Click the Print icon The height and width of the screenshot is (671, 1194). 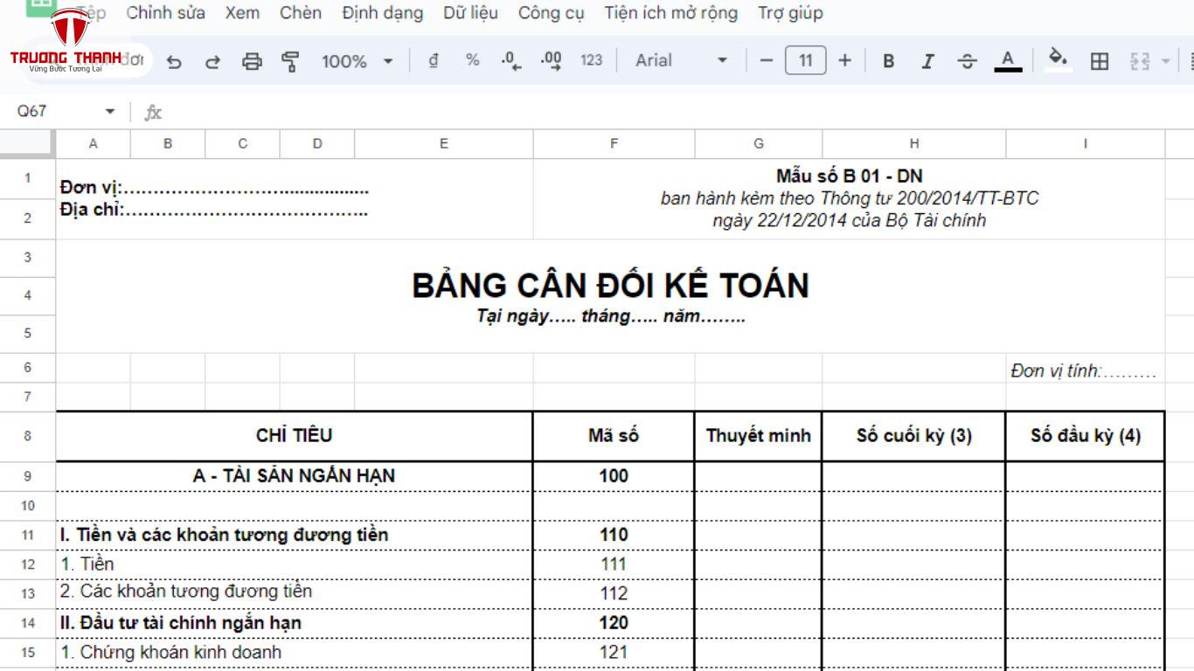tap(252, 61)
